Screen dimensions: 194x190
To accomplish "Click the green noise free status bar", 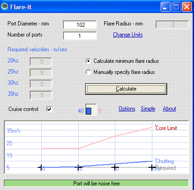I will (x=96, y=184).
